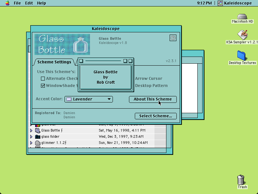The height and width of the screenshot is (194, 258).
Task: Click the date "Sun, Nov 21, 1999, 10:24 AM"
Action: [x=123, y=143]
